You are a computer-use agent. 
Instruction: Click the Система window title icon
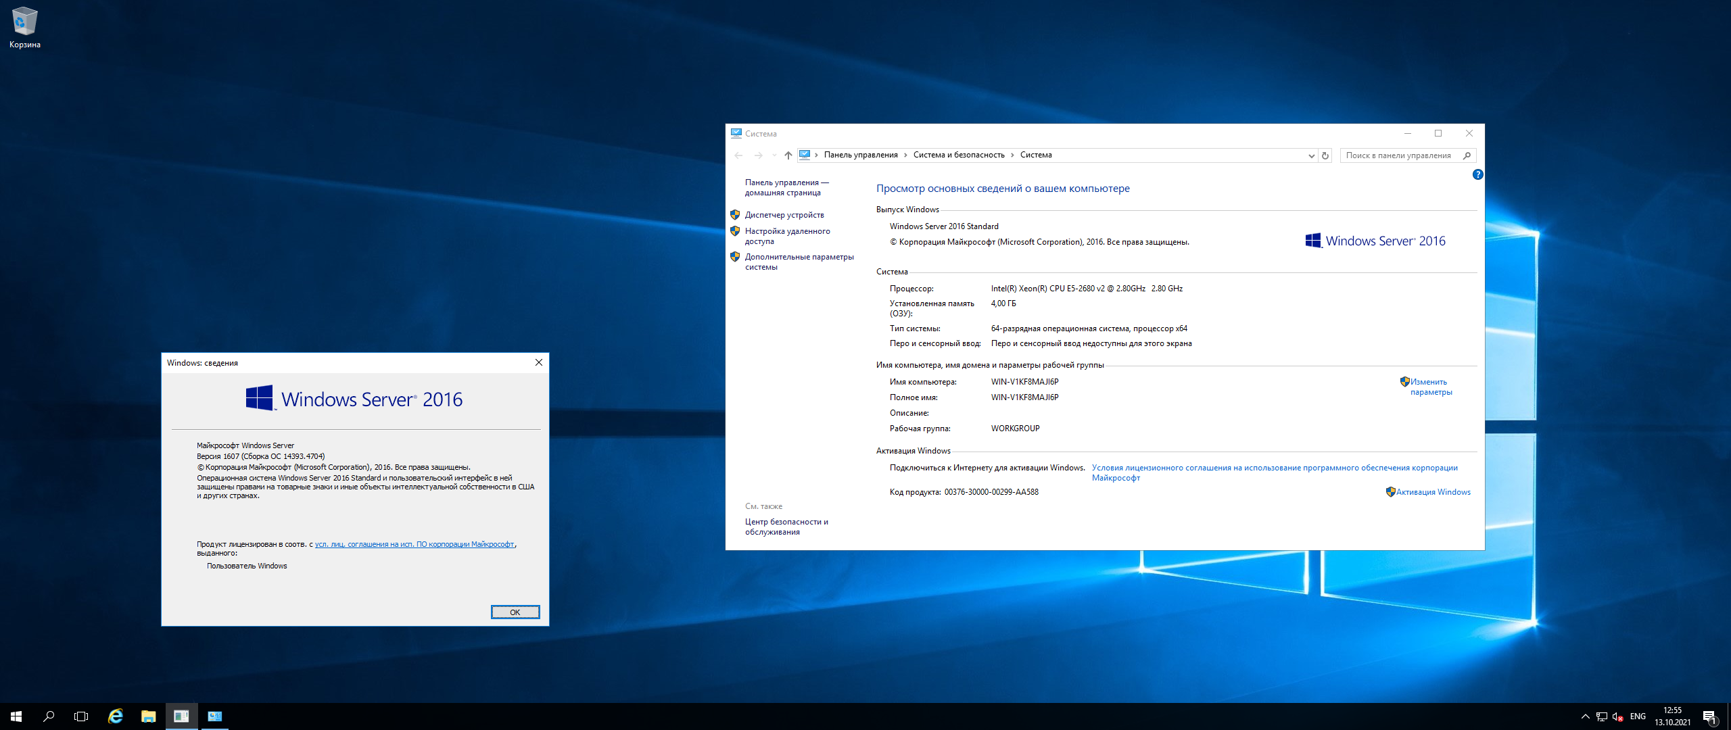(x=736, y=133)
